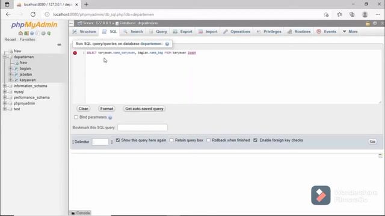Open the Events tab

click(327, 32)
